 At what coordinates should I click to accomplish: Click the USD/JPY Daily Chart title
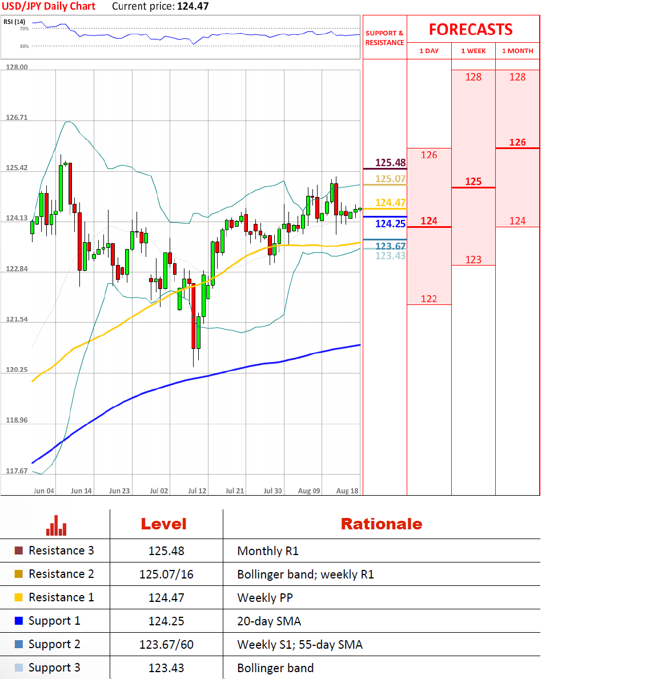[49, 6]
